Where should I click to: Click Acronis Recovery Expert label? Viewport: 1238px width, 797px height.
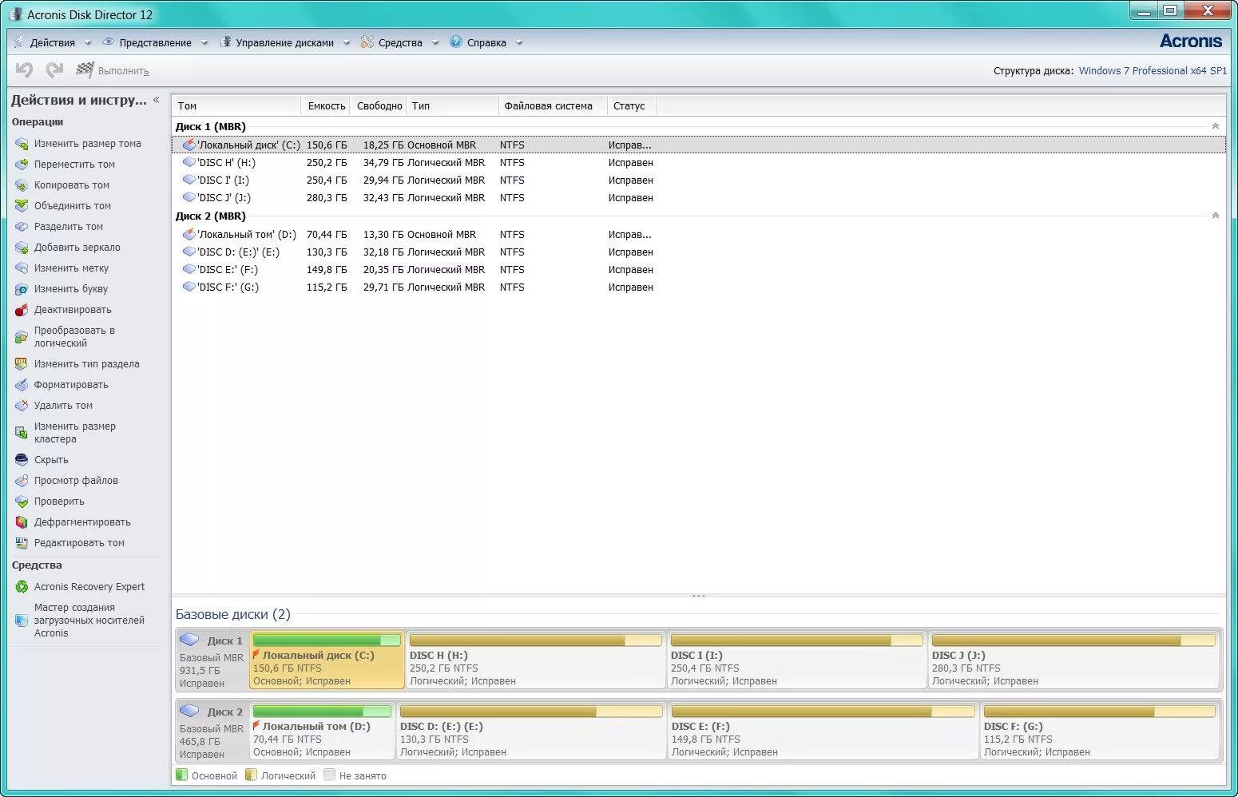[x=89, y=587]
